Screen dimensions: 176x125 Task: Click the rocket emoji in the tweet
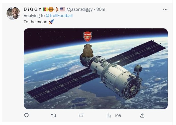(51, 22)
